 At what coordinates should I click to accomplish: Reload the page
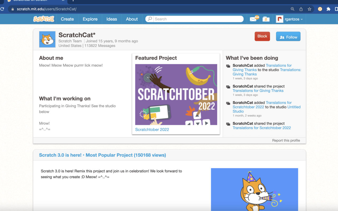tap(3, 9)
